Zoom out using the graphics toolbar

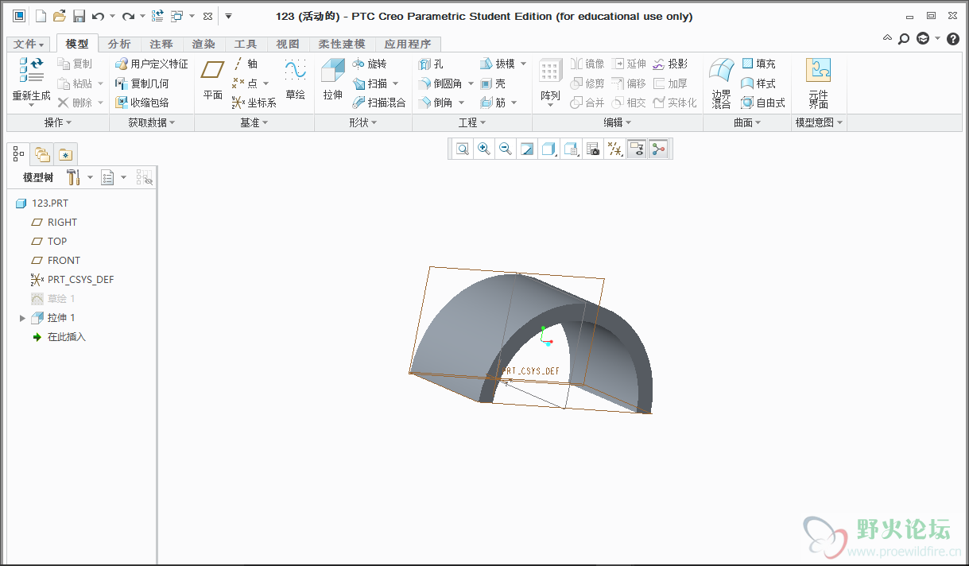pyautogui.click(x=505, y=149)
